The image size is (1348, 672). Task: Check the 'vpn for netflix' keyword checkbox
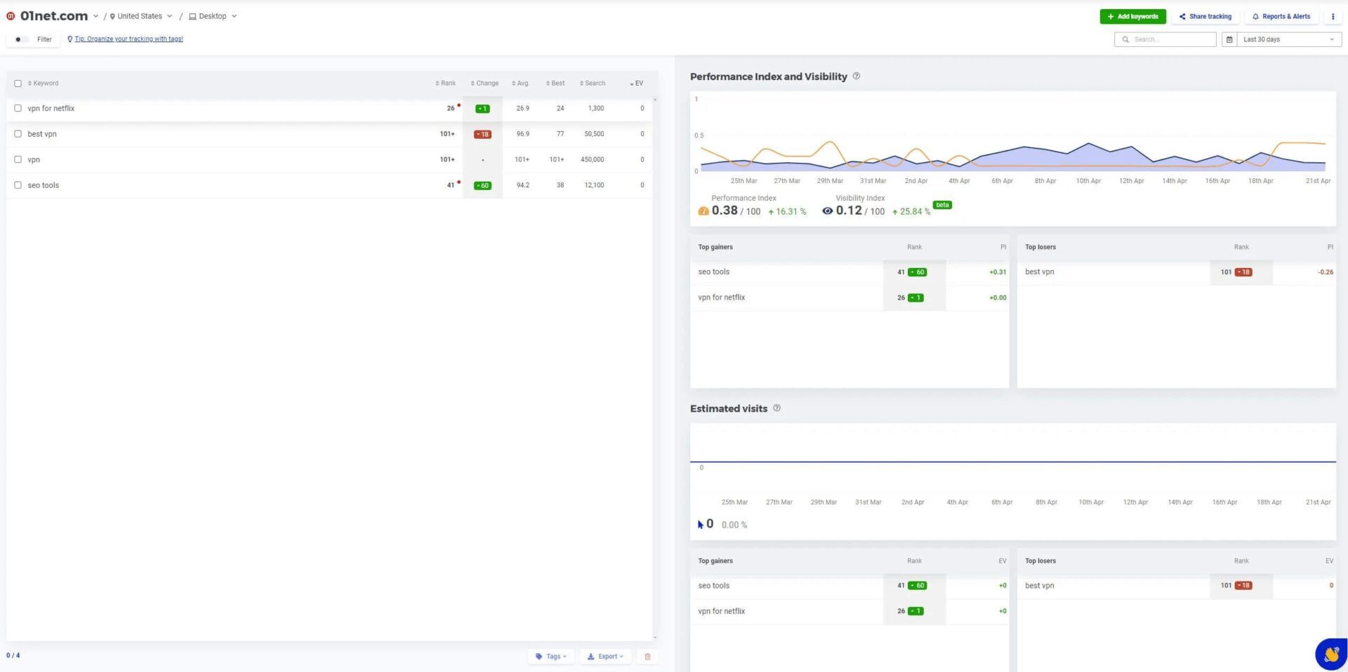18,108
